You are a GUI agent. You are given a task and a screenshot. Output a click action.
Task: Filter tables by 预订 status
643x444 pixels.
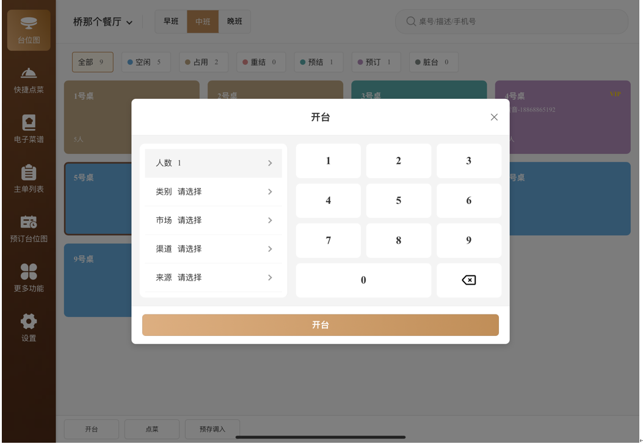pos(374,62)
